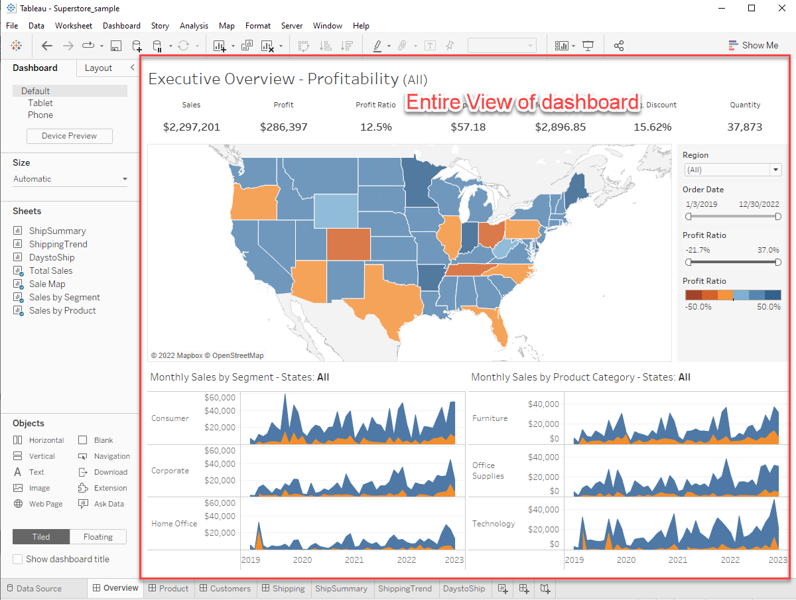This screenshot has width=796, height=600.
Task: Open the Worksheet menu
Action: pos(74,26)
